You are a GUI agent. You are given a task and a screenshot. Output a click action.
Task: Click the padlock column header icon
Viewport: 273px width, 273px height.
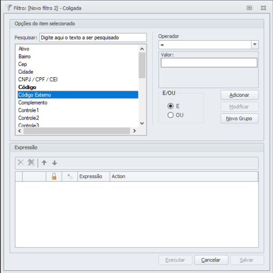53,177
